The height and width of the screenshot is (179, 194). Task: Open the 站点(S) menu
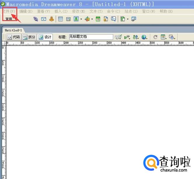(x=131, y=11)
